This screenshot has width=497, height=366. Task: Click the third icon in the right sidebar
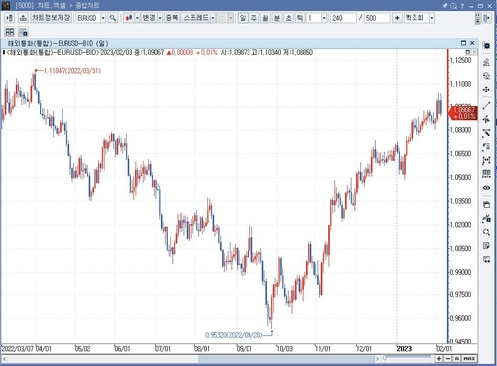tap(486, 76)
